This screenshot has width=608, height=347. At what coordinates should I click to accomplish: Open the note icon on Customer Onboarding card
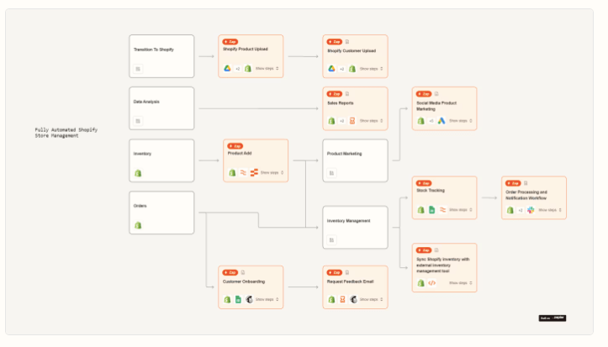[243, 272]
